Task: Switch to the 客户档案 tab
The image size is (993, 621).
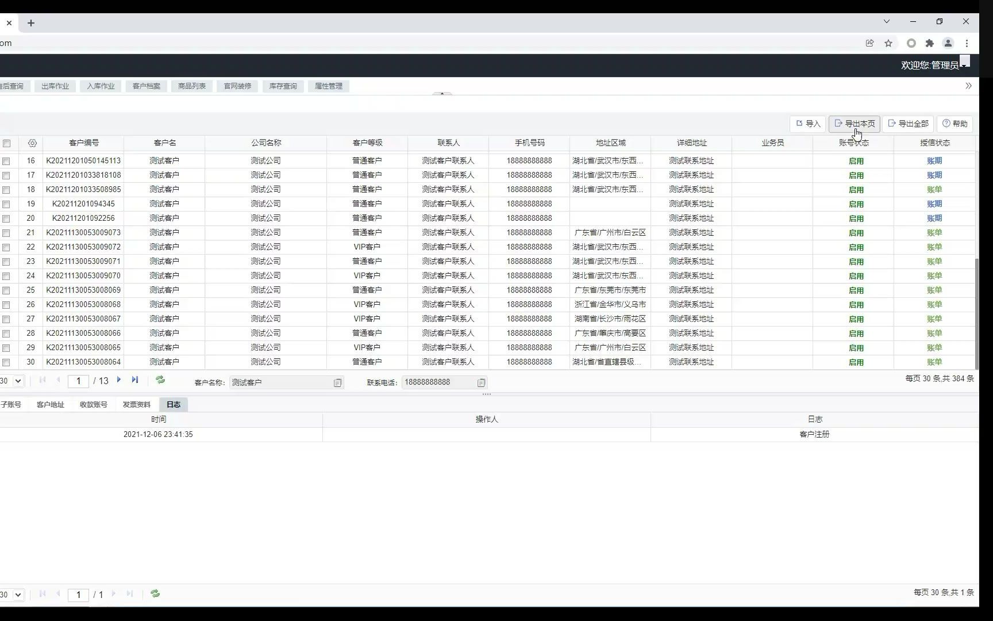Action: pos(147,86)
